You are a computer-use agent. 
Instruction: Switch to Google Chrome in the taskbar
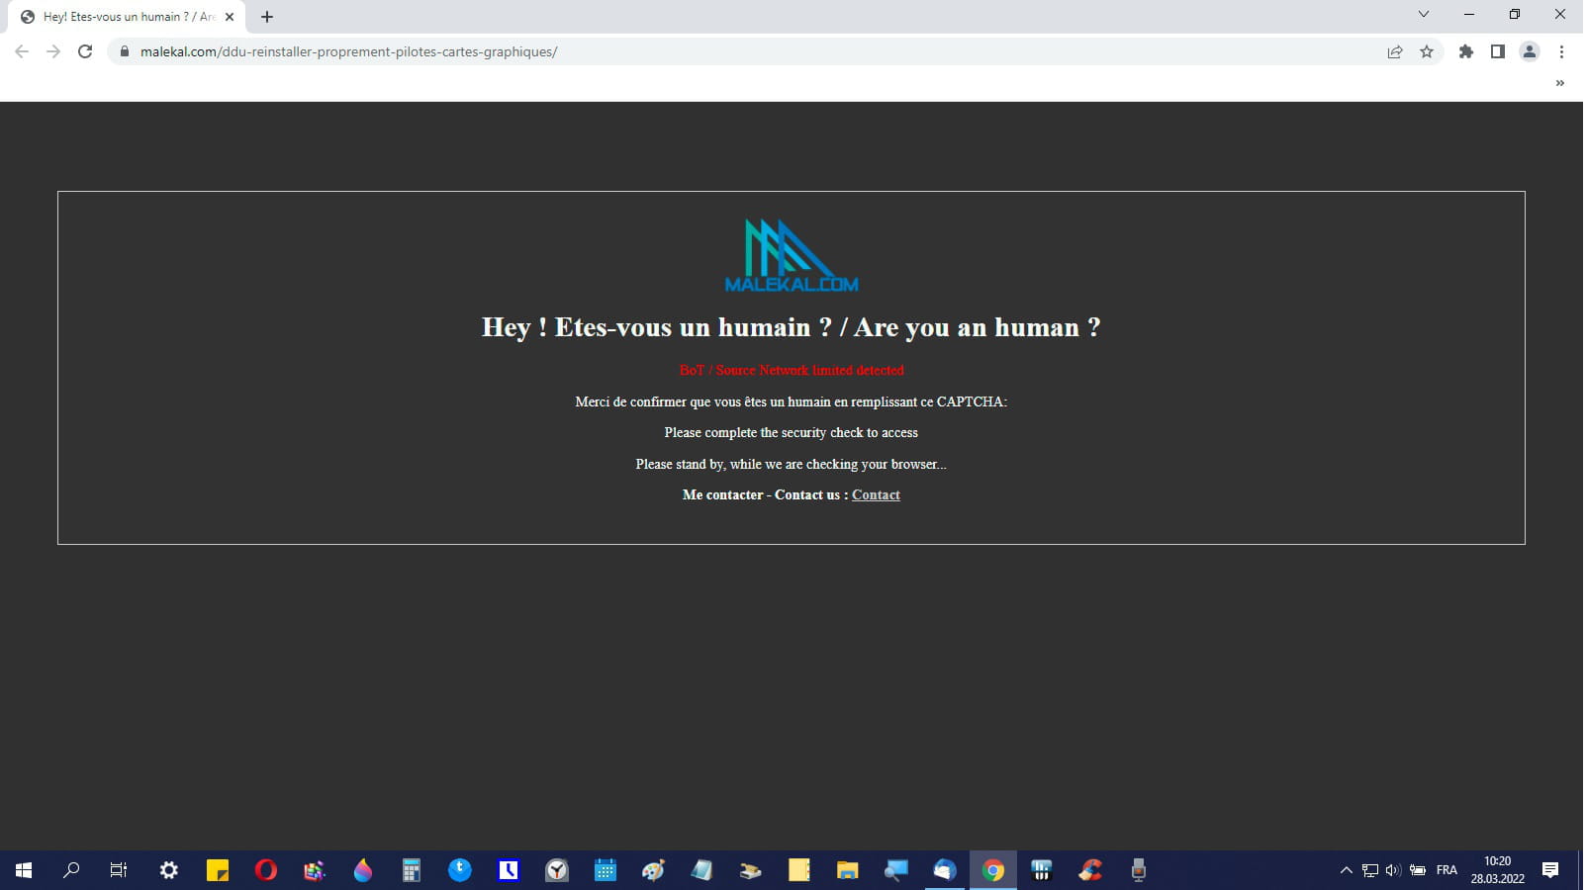(993, 870)
